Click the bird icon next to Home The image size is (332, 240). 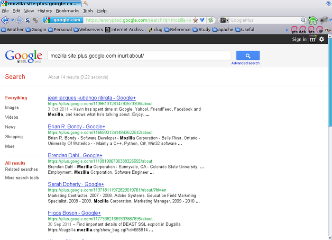pyautogui.click(x=324, y=20)
